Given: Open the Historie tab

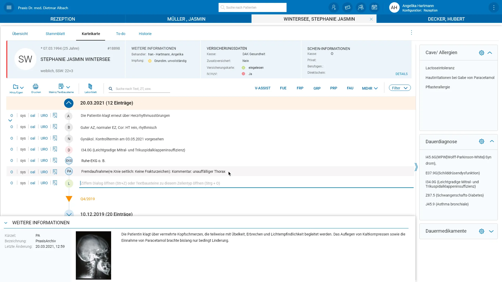Looking at the screenshot, I should pos(145,34).
